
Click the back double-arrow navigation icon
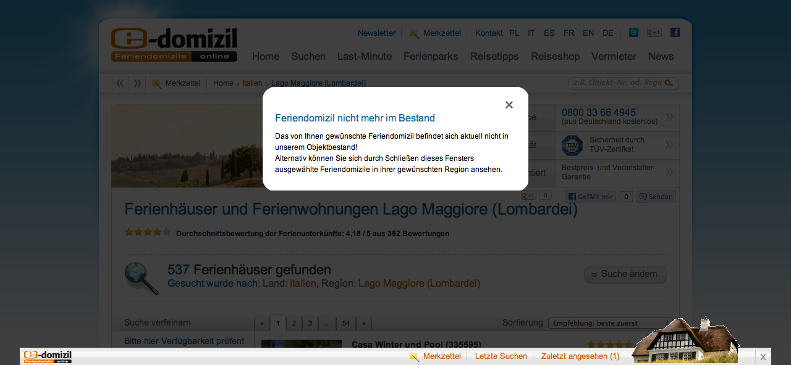coord(120,83)
